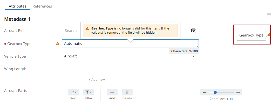Click the warning icon beside Gearbox Type field
The image size is (271, 104).
click(58, 44)
